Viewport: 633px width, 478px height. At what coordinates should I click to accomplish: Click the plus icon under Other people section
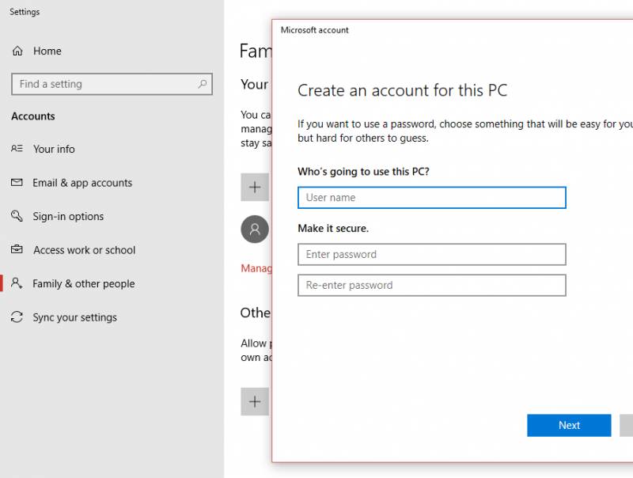(x=255, y=402)
